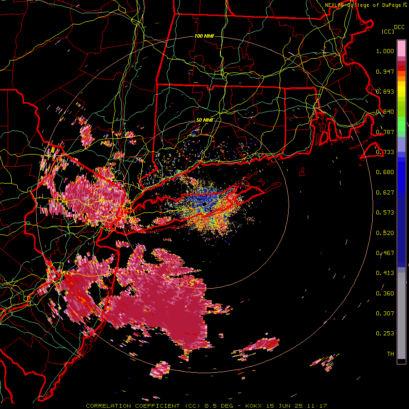Click the Correlation Coefficient caption at the bottom
The height and width of the screenshot is (409, 409).
(x=206, y=406)
